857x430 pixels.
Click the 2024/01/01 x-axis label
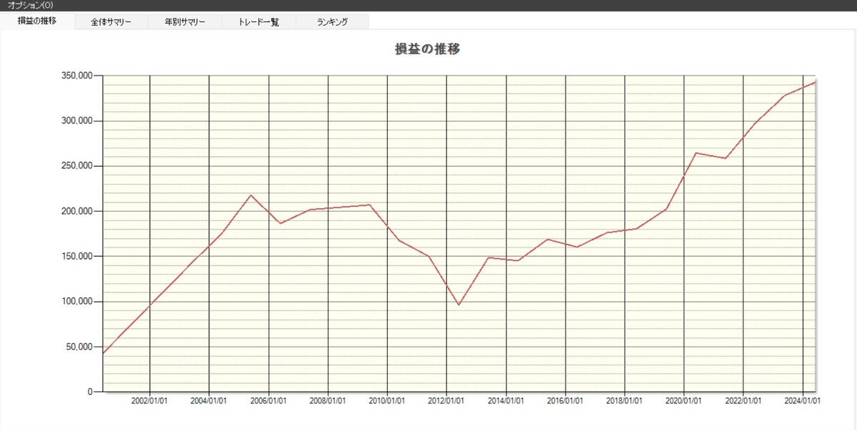pos(803,401)
